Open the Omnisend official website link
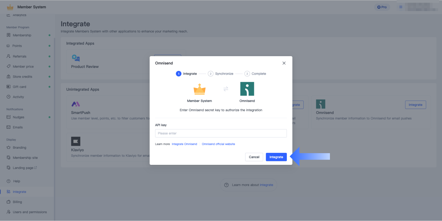This screenshot has width=442, height=221. [x=218, y=144]
